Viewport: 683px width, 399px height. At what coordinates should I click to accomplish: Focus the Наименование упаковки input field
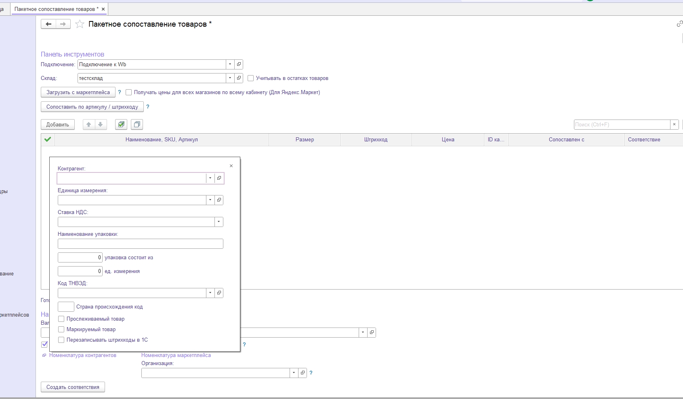[141, 244]
